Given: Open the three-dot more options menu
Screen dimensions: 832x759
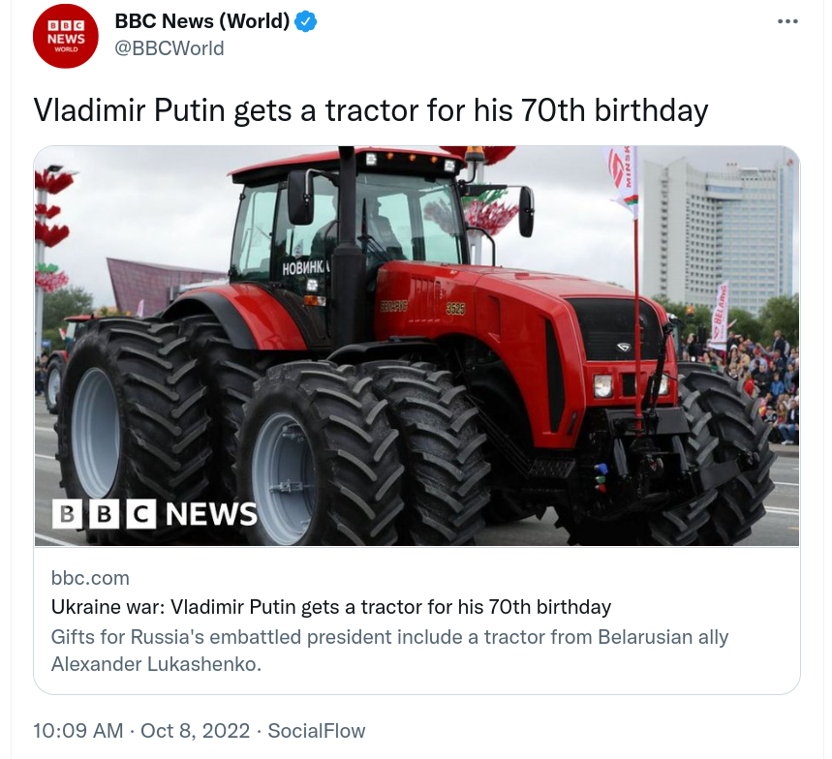Looking at the screenshot, I should pyautogui.click(x=787, y=21).
